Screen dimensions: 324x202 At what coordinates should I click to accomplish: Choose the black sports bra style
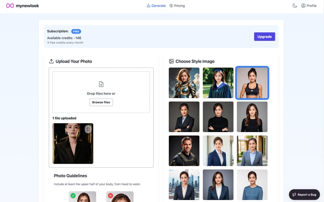252,83
